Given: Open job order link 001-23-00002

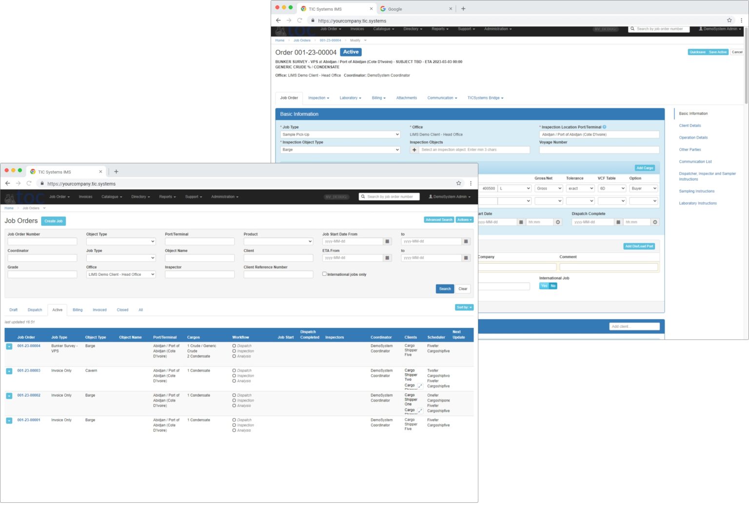Looking at the screenshot, I should [x=29, y=396].
